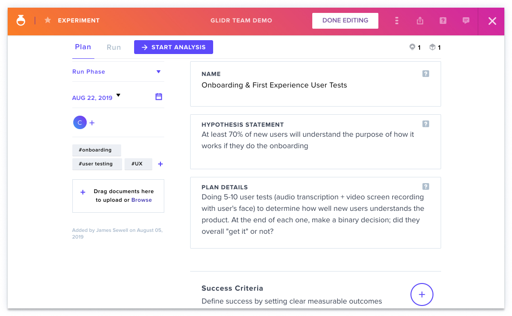Click the lightbulb ideas counter icon
This screenshot has height=316, width=512.
412,47
